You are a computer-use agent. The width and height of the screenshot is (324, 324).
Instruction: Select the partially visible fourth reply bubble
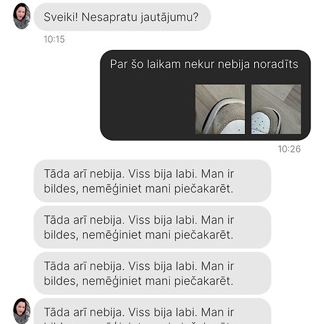point(152,311)
